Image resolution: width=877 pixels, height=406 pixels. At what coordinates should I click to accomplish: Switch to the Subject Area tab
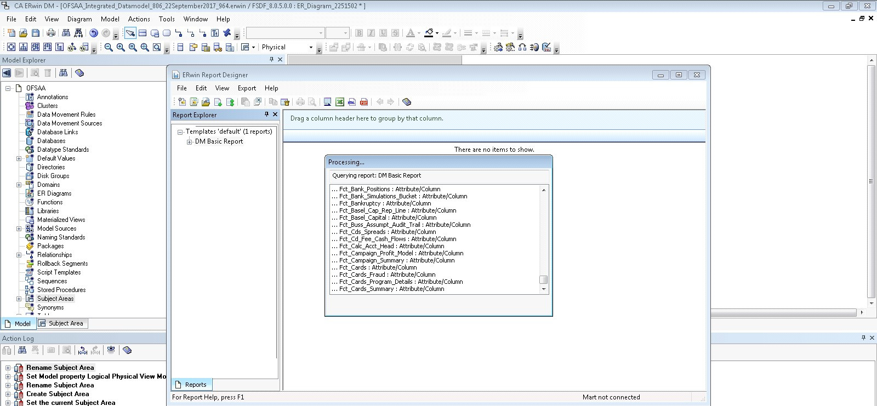[62, 324]
